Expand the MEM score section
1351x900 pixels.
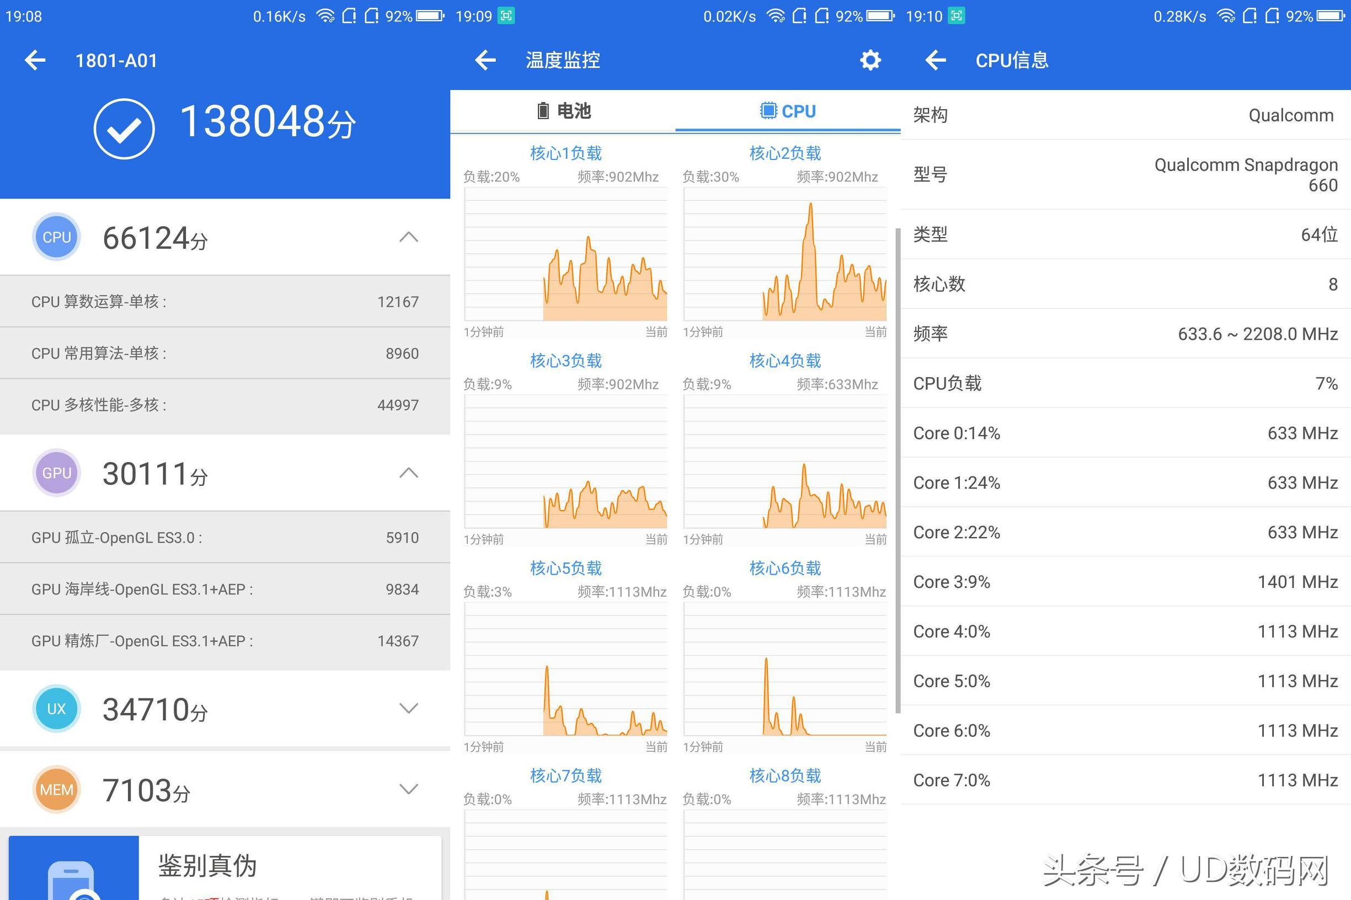click(x=409, y=790)
